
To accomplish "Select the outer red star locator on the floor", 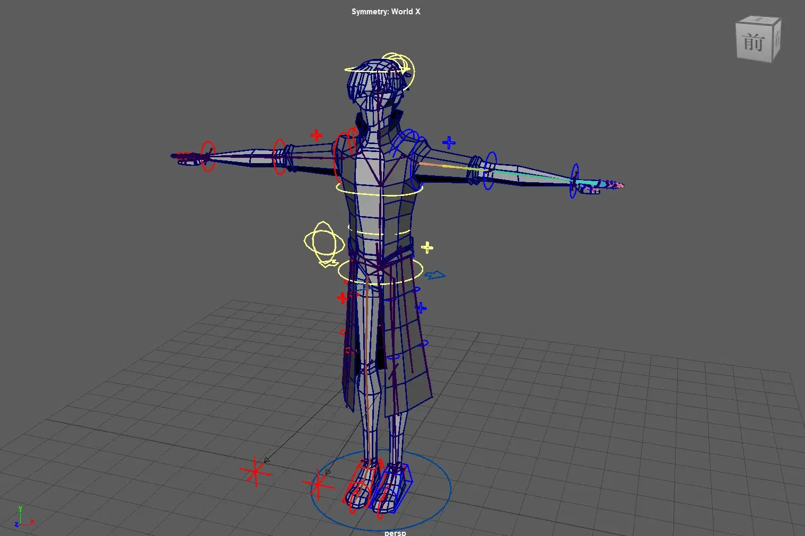I will (x=256, y=471).
